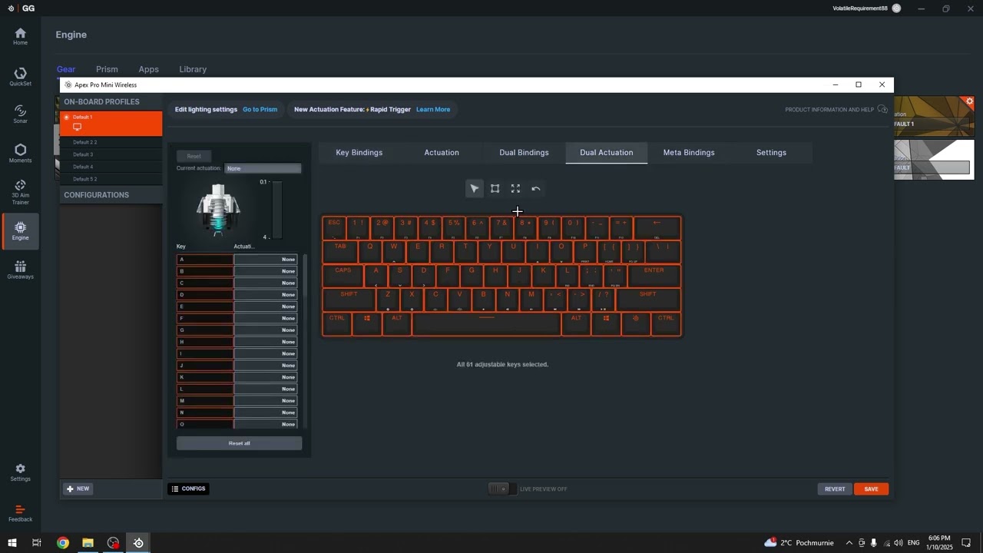Image resolution: width=983 pixels, height=553 pixels.
Task: Open the Windows Start menu
Action: pyautogui.click(x=12, y=543)
